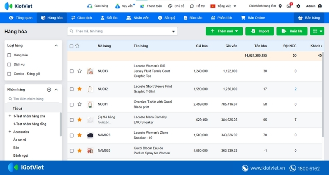Select the NU003 row checkbox
This screenshot has height=175, width=329.
point(72,71)
